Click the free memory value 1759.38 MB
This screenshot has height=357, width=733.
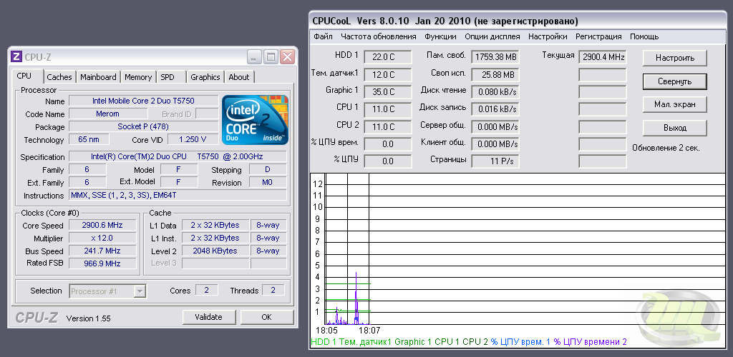point(495,57)
